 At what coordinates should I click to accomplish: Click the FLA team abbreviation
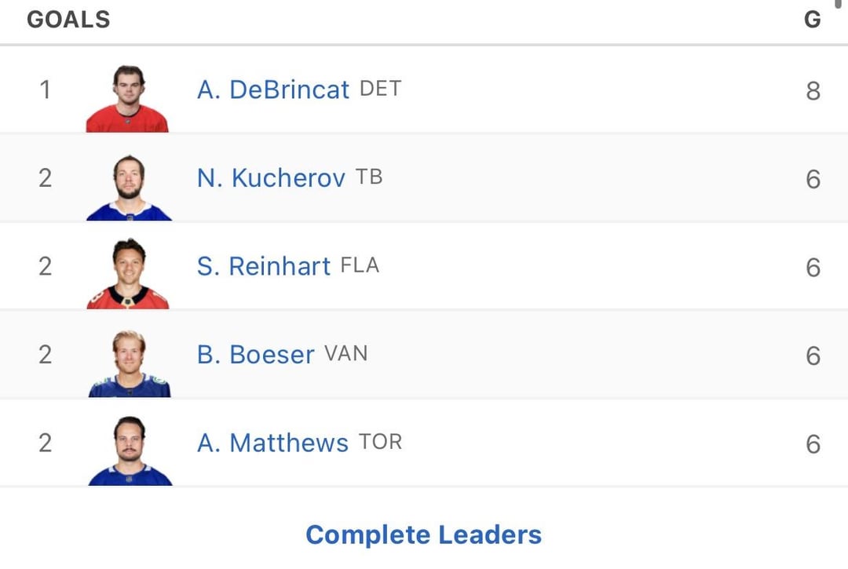pyautogui.click(x=360, y=266)
